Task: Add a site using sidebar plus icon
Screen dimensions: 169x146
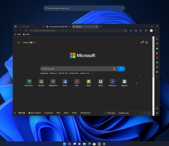Action: 157,77
